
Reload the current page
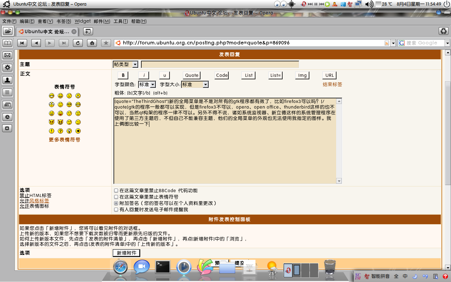[x=78, y=43]
